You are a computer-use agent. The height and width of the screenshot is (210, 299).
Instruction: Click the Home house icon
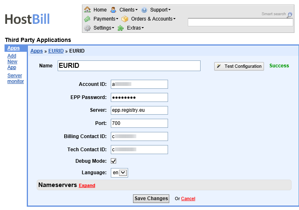point(87,9)
